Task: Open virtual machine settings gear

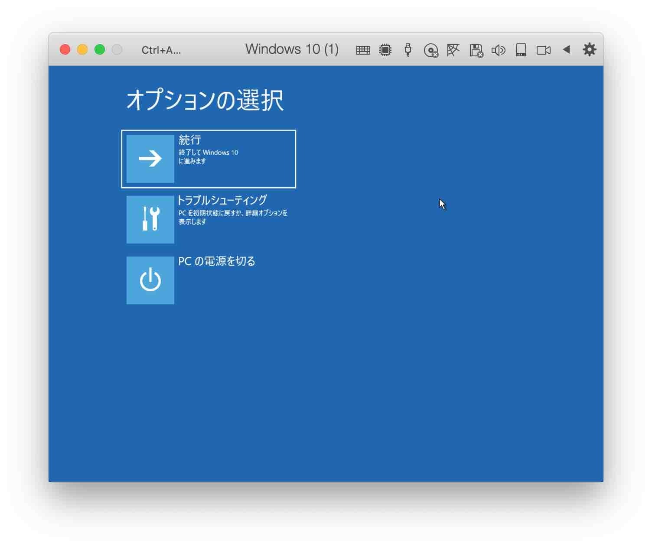Action: [x=589, y=49]
